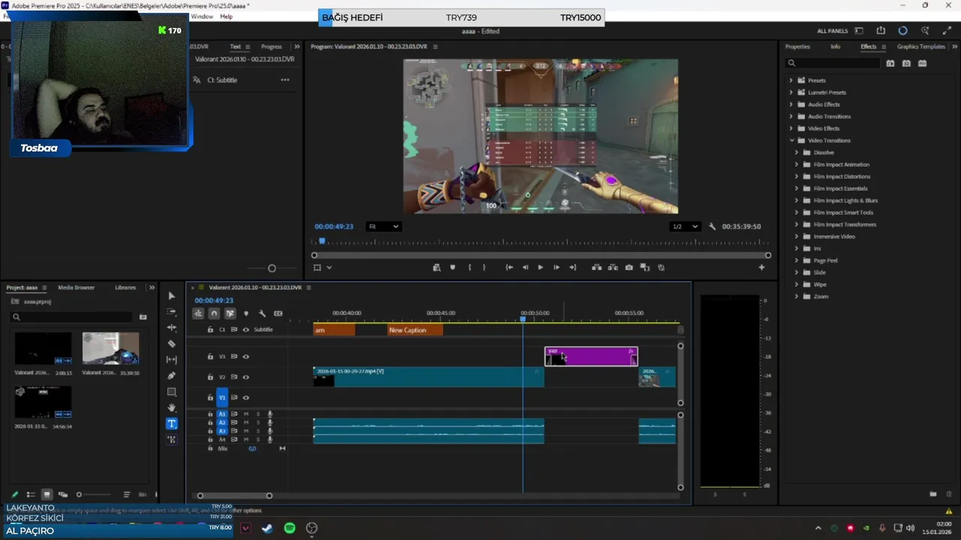Select the Track Select Forward tool
961x540 pixels.
(x=171, y=312)
